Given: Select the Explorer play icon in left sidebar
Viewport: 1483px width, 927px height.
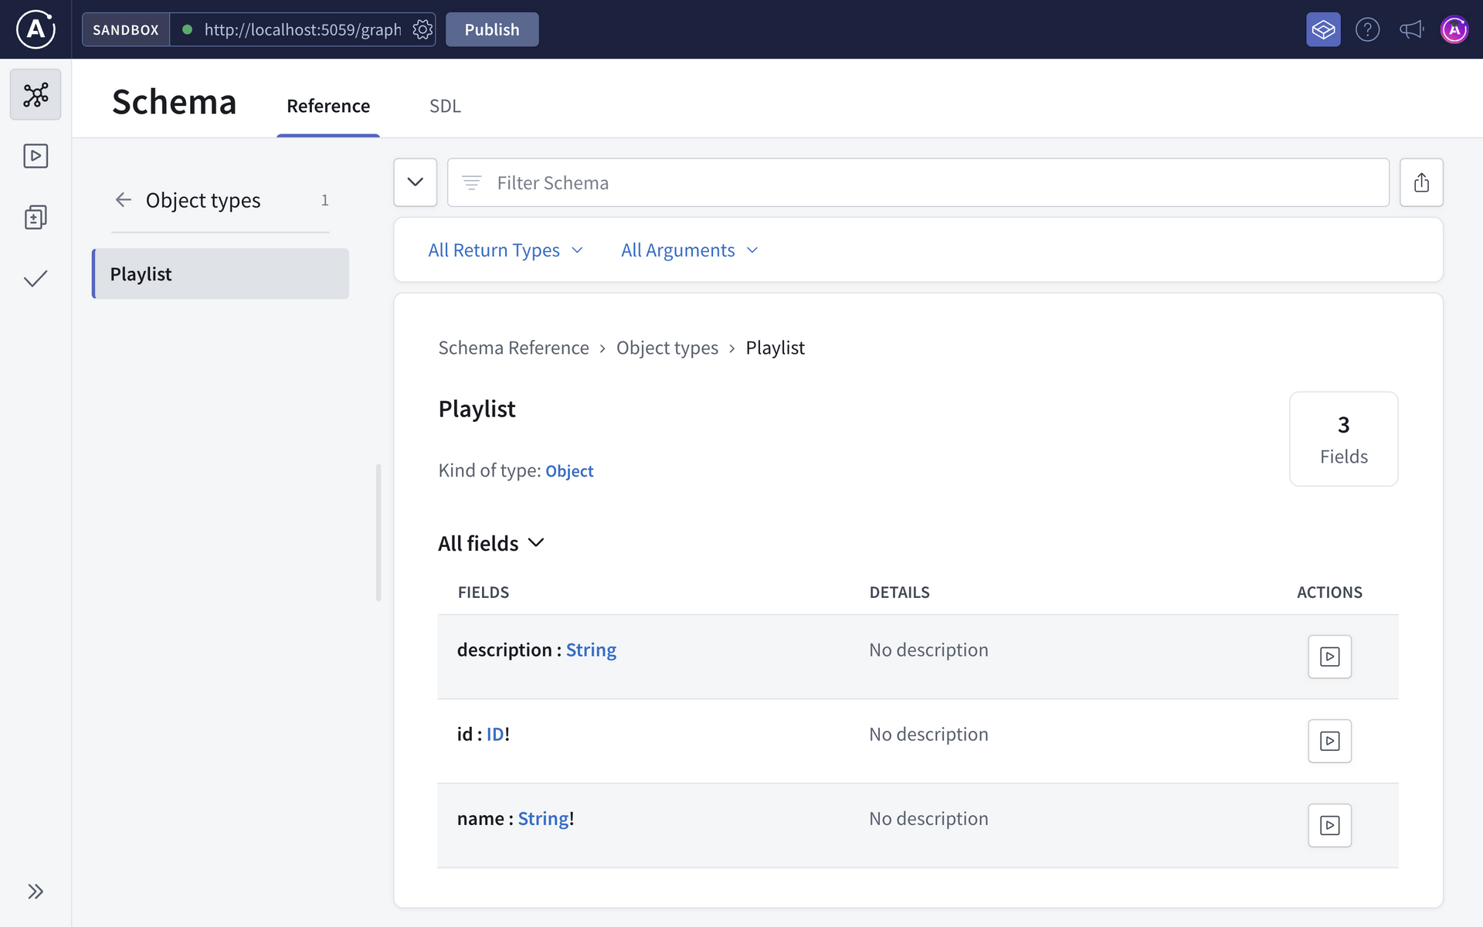Looking at the screenshot, I should (x=35, y=155).
